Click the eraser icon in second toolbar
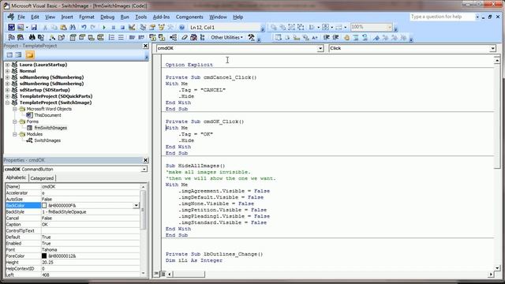505x284 pixels. pos(184,38)
